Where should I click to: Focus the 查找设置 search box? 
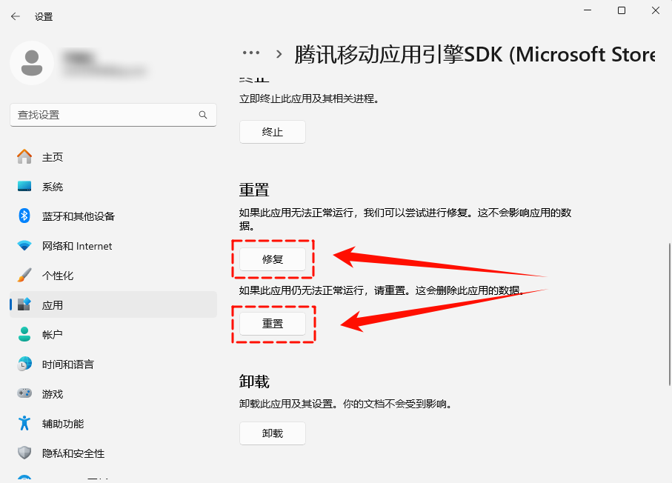click(113, 115)
